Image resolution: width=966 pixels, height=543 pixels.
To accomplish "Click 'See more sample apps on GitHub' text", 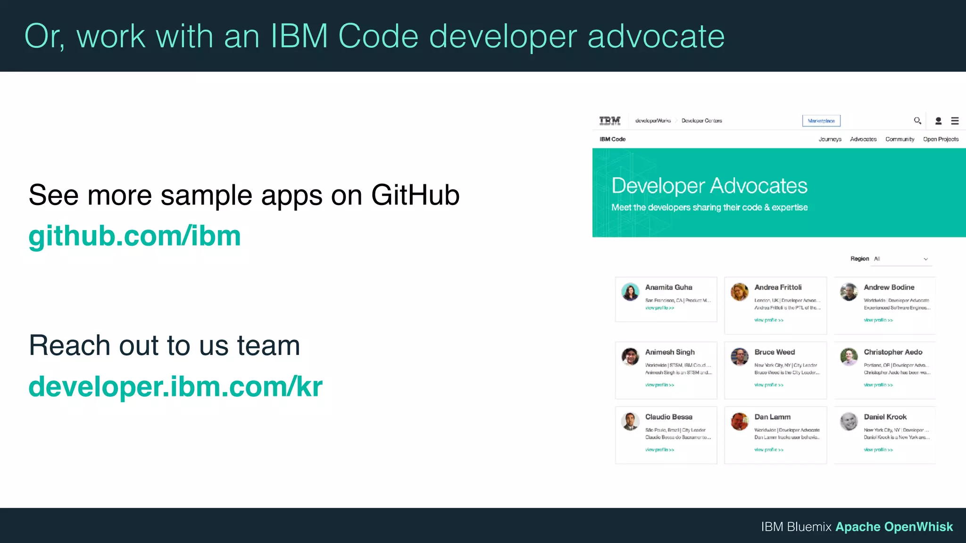I will [x=244, y=195].
